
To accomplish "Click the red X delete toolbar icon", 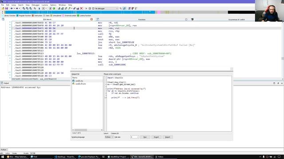I will (81, 8).
